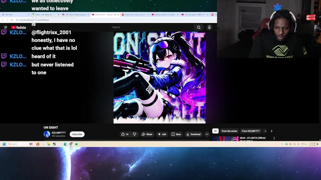Click the 552 subscribers text
Screen dimensions: 321x180
tap(58, 136)
